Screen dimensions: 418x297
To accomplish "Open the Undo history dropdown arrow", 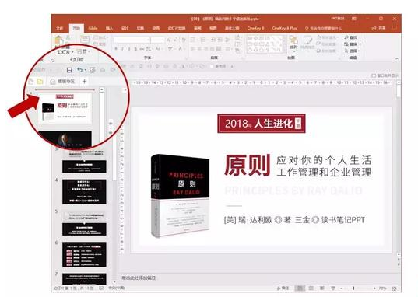I will [85, 70].
